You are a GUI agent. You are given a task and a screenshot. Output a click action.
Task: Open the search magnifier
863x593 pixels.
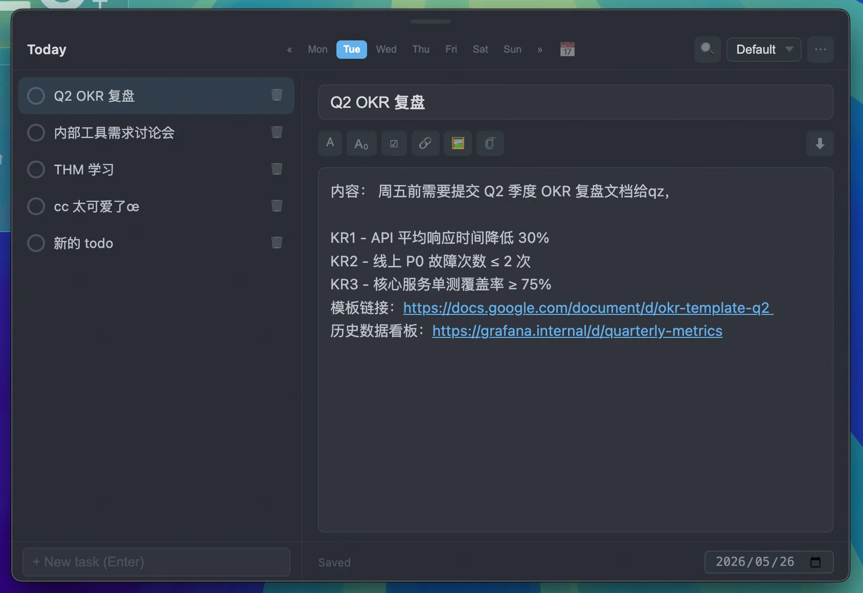click(707, 49)
